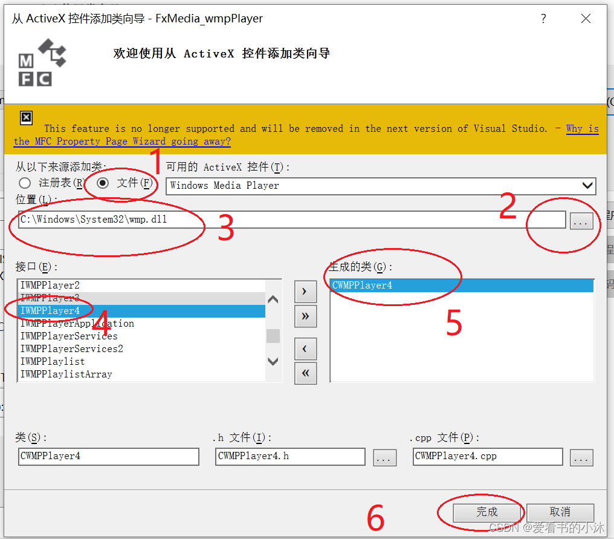This screenshot has width=614, height=539.
Task: Select IWMPPlayerServices in the interface list
Action: click(141, 336)
